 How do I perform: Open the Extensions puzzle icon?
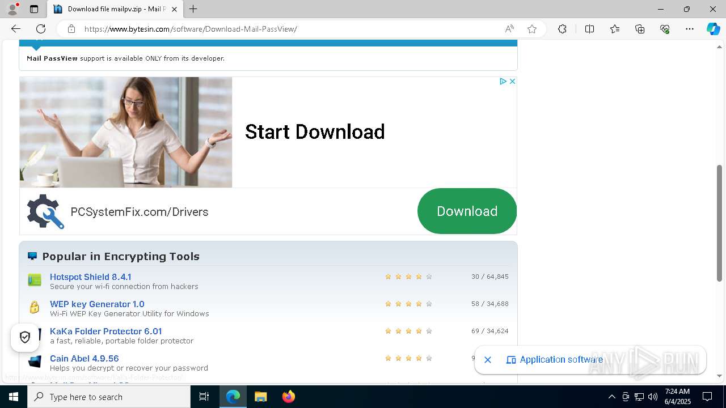(x=562, y=29)
